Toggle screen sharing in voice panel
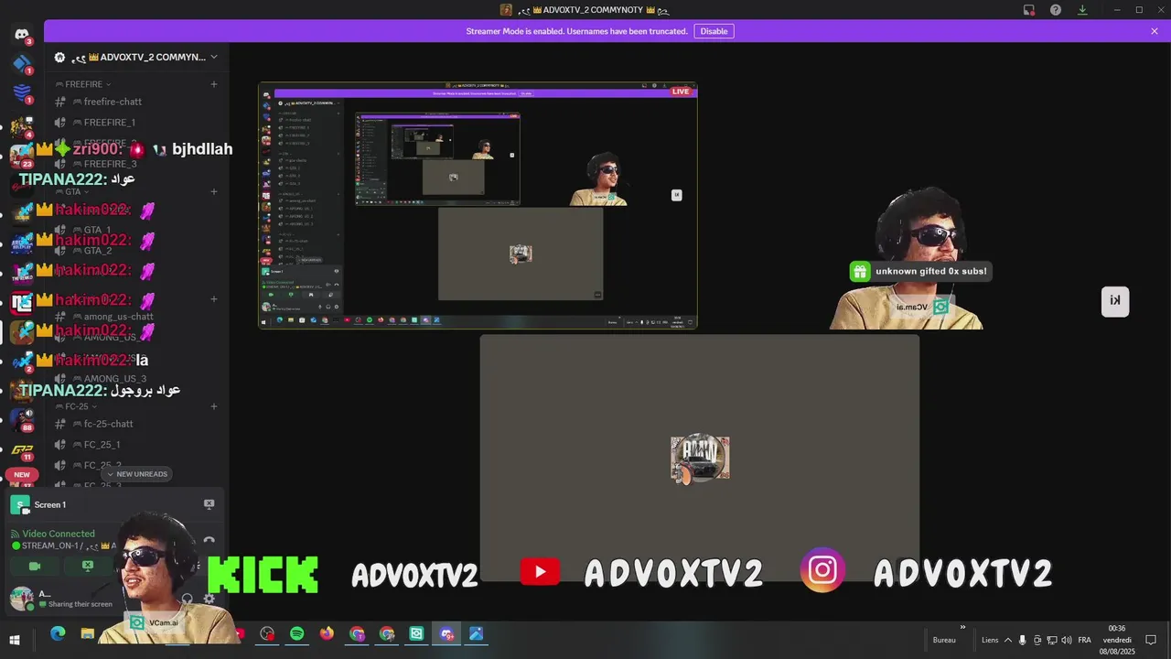The width and height of the screenshot is (1171, 659). click(x=88, y=566)
